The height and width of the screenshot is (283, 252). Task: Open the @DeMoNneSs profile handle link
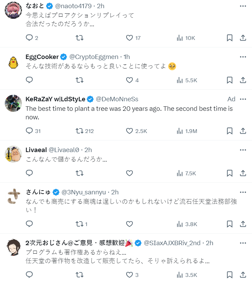point(117,99)
